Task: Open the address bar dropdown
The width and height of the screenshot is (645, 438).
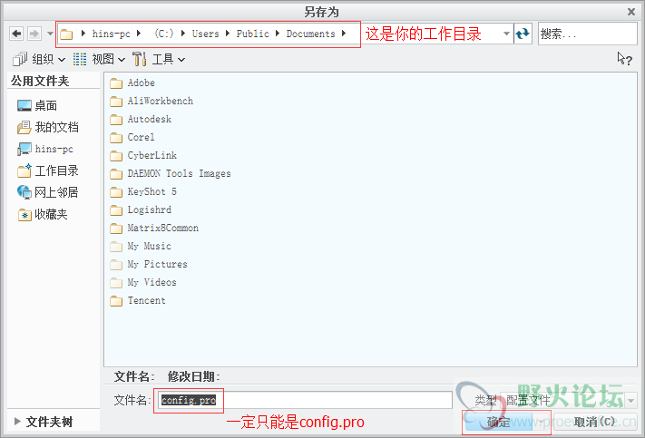Action: pos(506,34)
